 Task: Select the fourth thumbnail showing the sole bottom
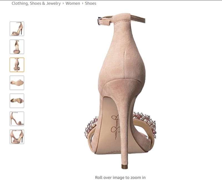click(17, 83)
